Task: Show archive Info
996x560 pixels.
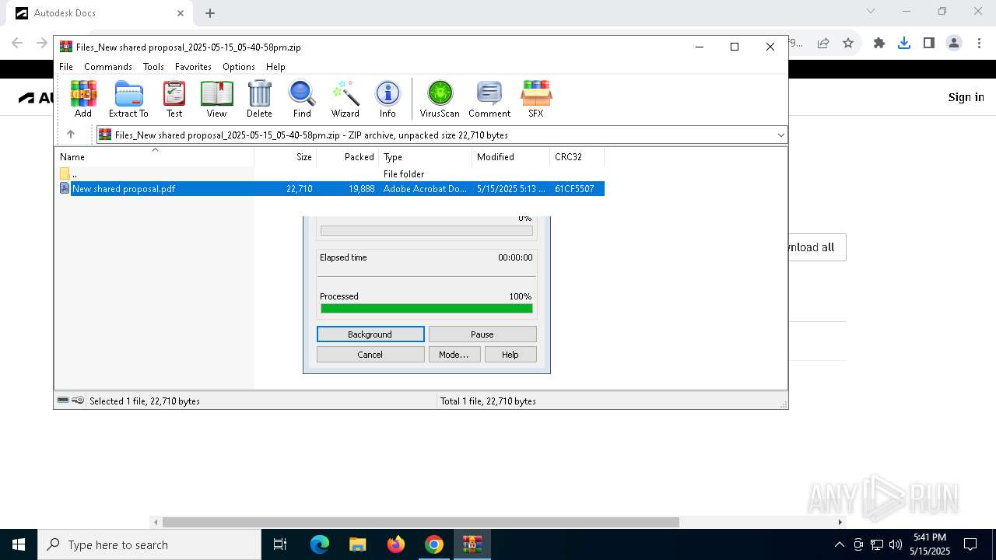Action: point(388,99)
